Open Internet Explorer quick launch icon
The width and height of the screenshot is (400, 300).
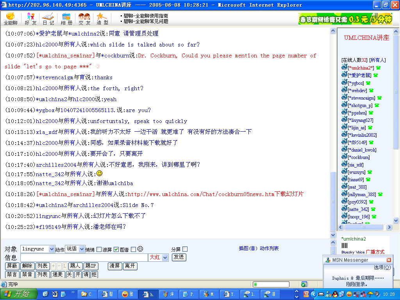pos(45,294)
